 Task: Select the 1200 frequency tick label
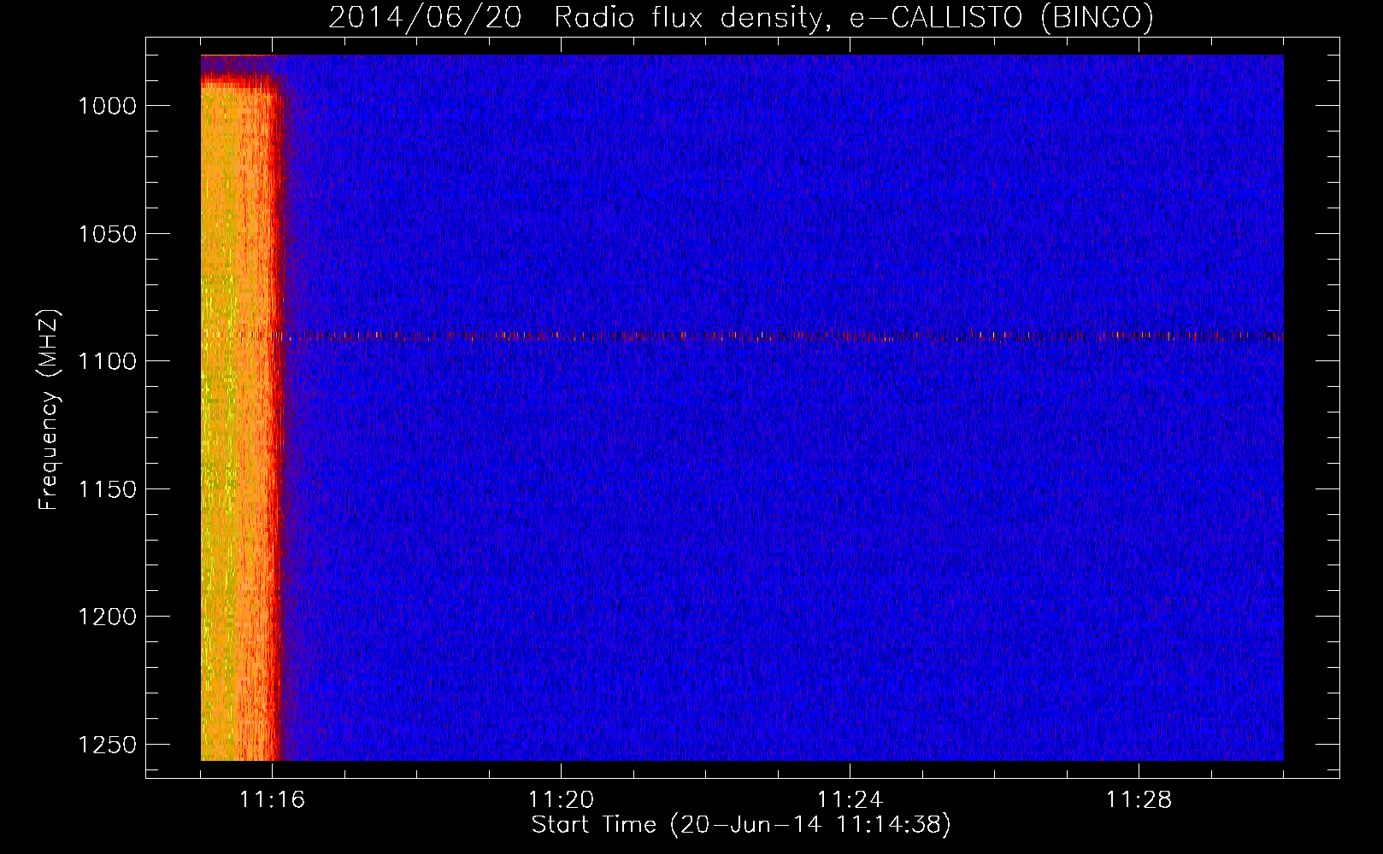tap(107, 617)
